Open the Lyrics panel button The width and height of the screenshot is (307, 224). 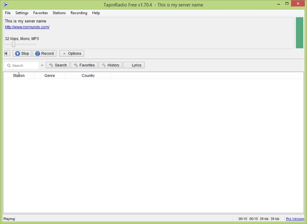pyautogui.click(x=134, y=65)
